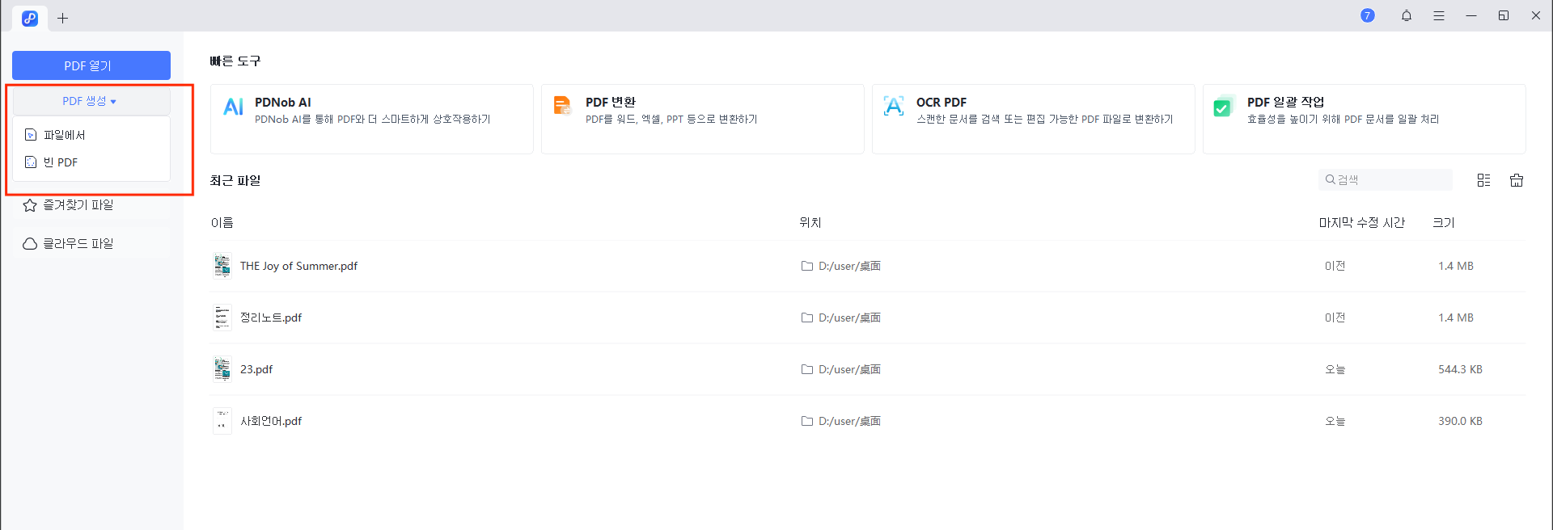The width and height of the screenshot is (1553, 530).
Task: Click the OCR PDF scan icon
Action: tap(894, 106)
